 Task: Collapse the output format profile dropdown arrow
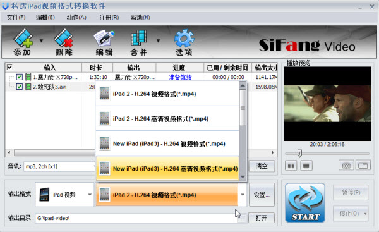243,195
